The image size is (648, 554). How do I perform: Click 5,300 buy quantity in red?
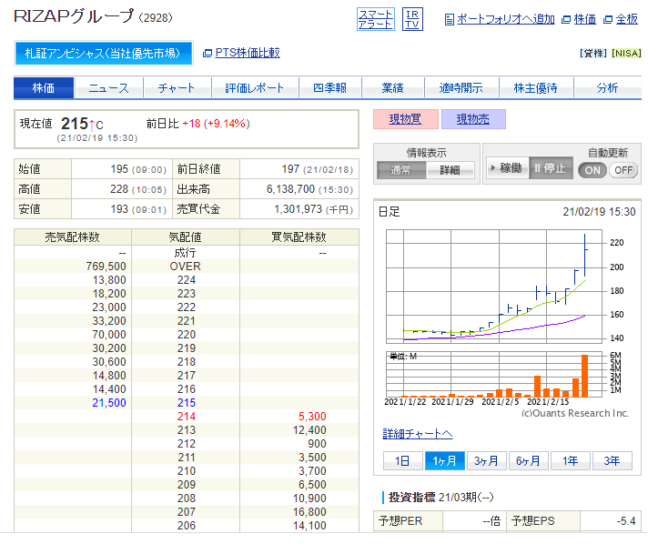[312, 417]
